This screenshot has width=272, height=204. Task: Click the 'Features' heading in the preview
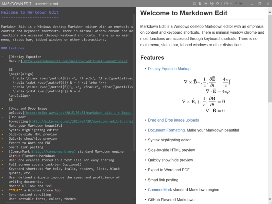point(152,58)
